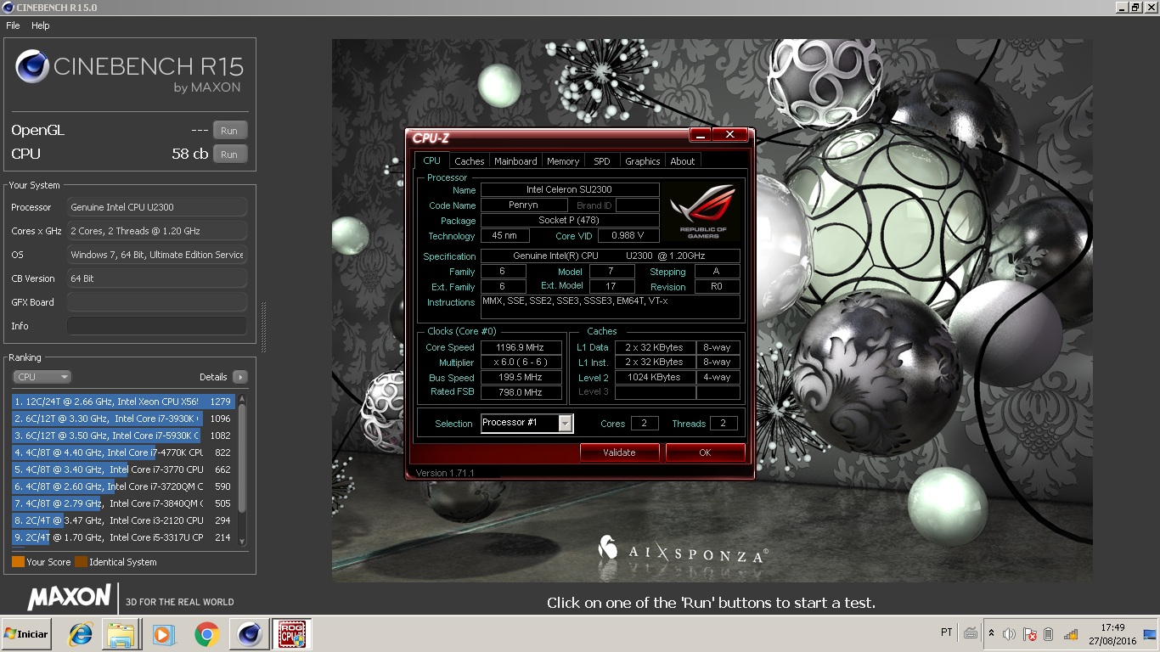Open Windows Explorer folder icon in taskbar
This screenshot has width=1160, height=652.
121,634
